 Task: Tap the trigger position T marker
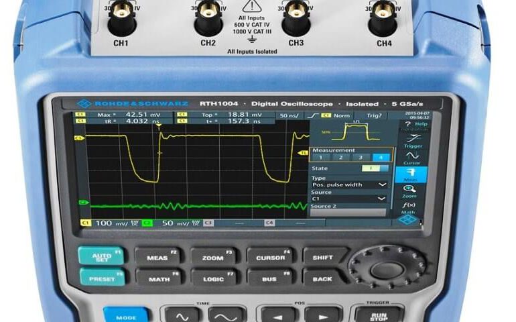[x=159, y=127]
